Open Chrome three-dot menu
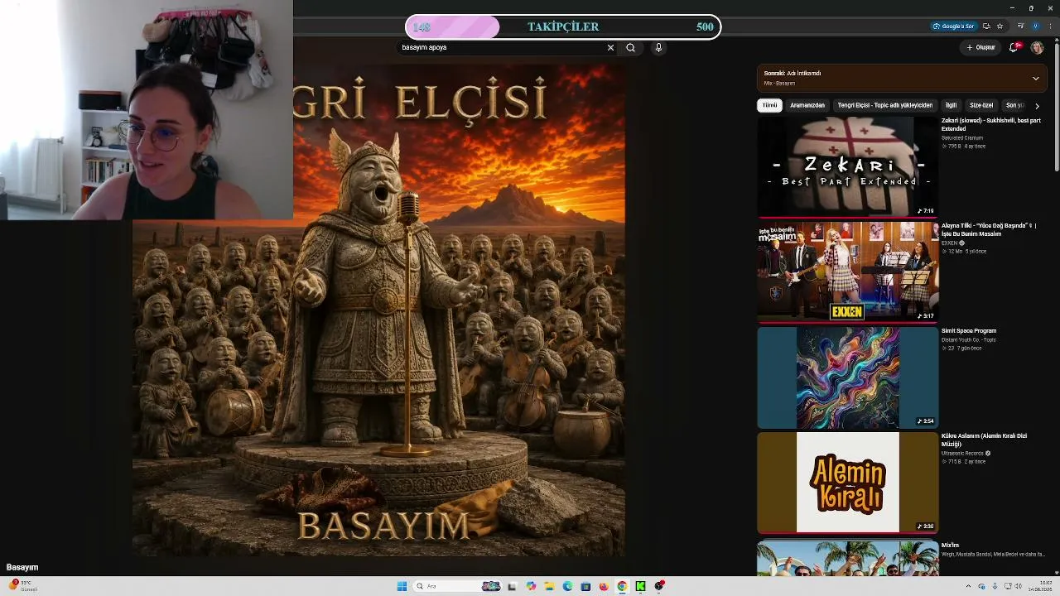 tap(1050, 26)
